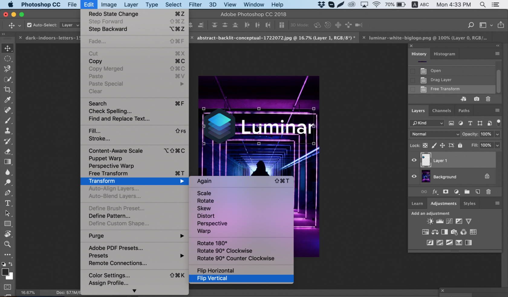Image resolution: width=508 pixels, height=297 pixels.
Task: Select the Crop tool
Action: [x=8, y=89]
